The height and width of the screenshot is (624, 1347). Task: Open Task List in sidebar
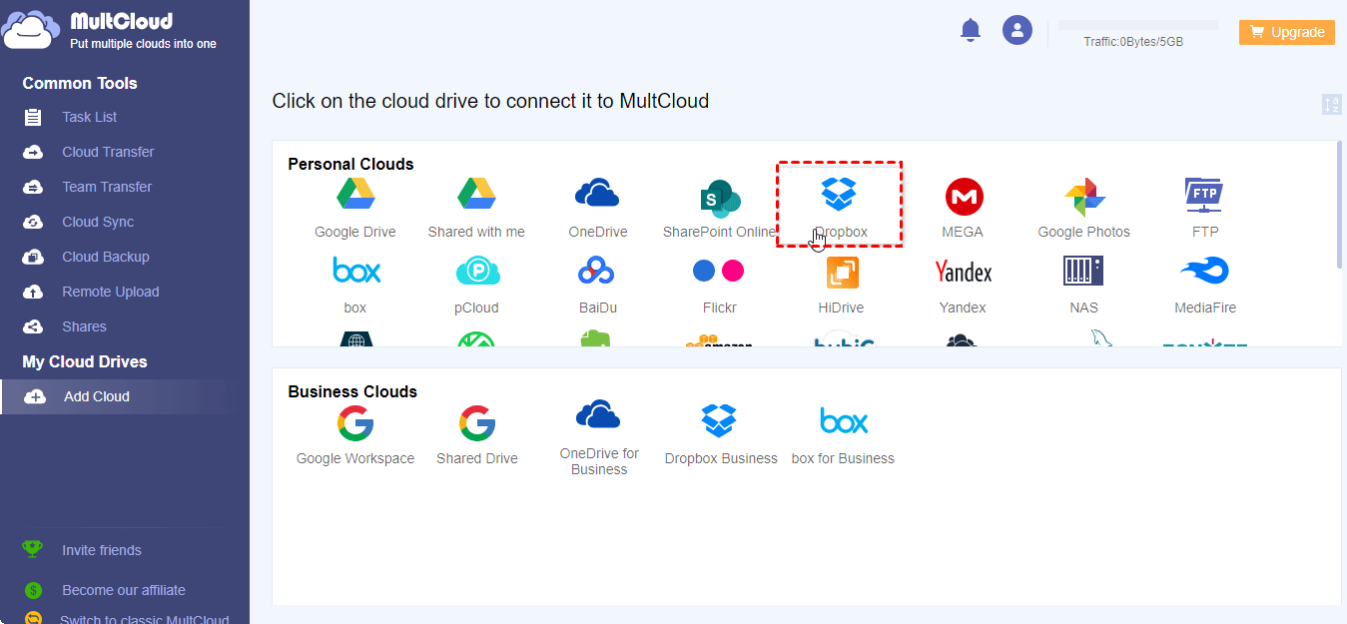pyautogui.click(x=89, y=117)
